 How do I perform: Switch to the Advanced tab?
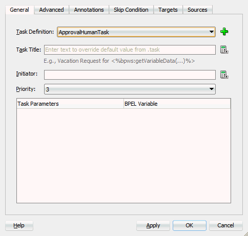click(x=51, y=10)
